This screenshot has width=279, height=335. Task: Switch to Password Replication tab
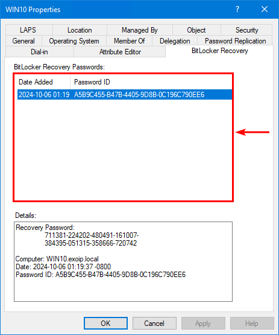click(235, 41)
